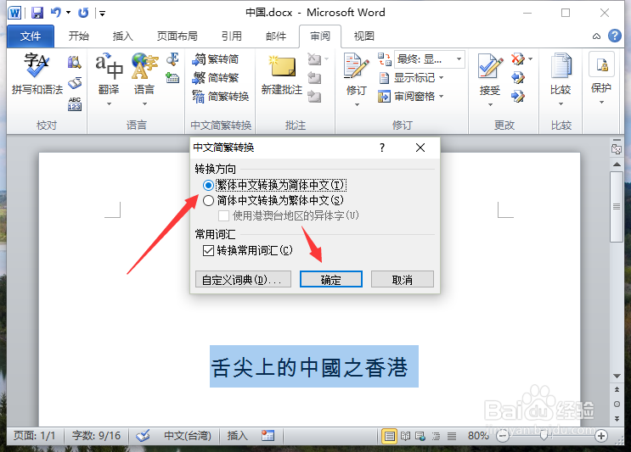This screenshot has height=452, width=631.
Task: Open Spelling and Grammar check (拼写和语法)
Action: [x=37, y=75]
